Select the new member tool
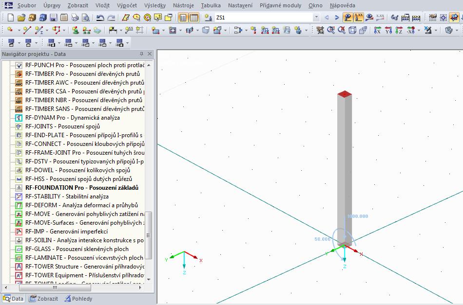Viewport: 463px width, 305px height. click(39, 30)
